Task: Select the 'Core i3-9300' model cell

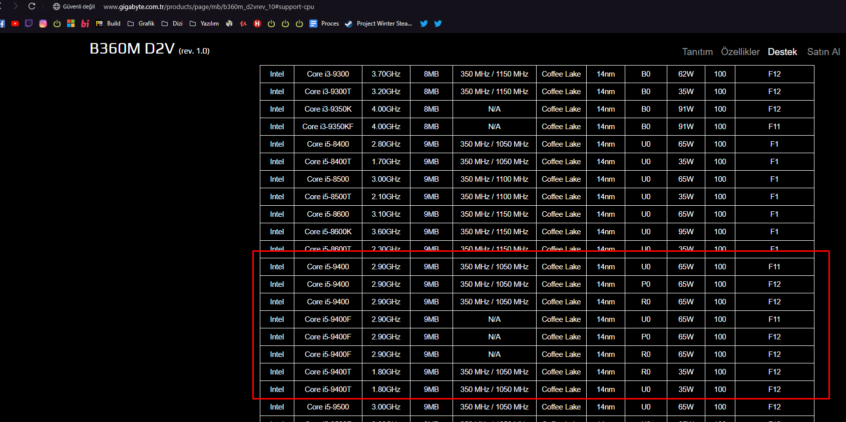Action: [x=328, y=74]
